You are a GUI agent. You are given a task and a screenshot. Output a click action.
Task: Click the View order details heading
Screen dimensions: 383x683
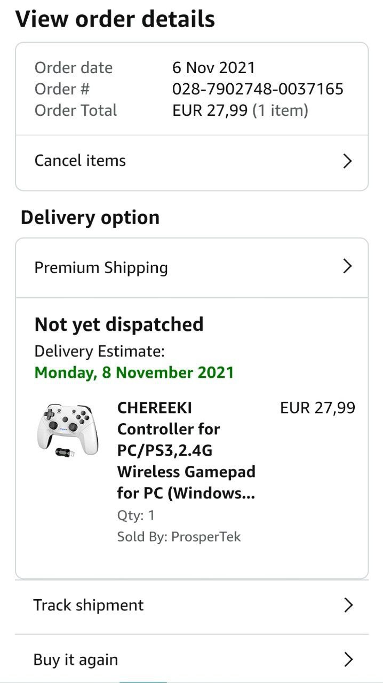115,19
